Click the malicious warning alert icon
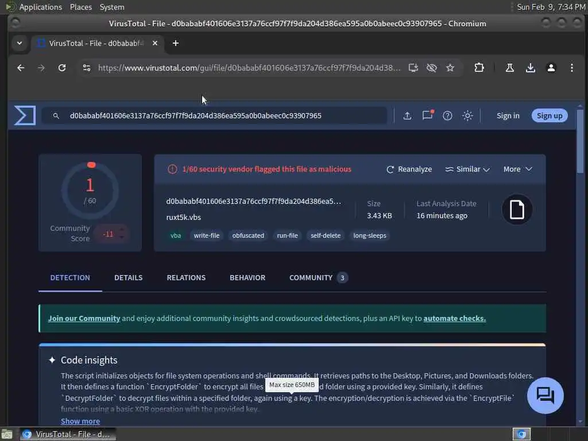Image resolution: width=588 pixels, height=441 pixels. coord(172,169)
